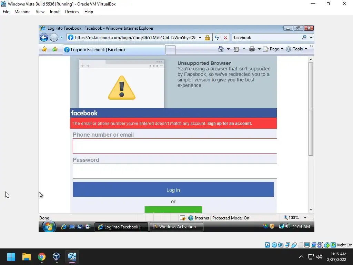Open the VirtualBox Machine menu

pos(22,12)
